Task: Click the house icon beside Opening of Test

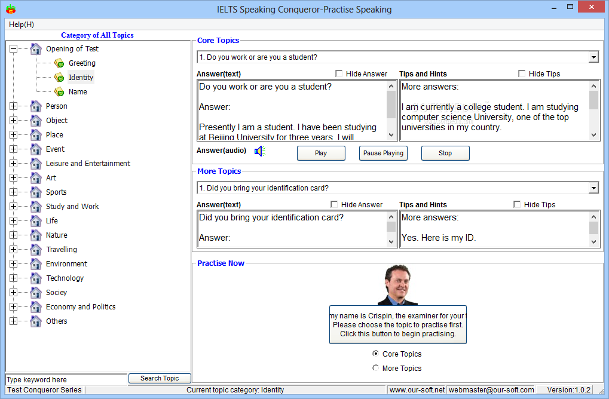Action: coord(36,49)
